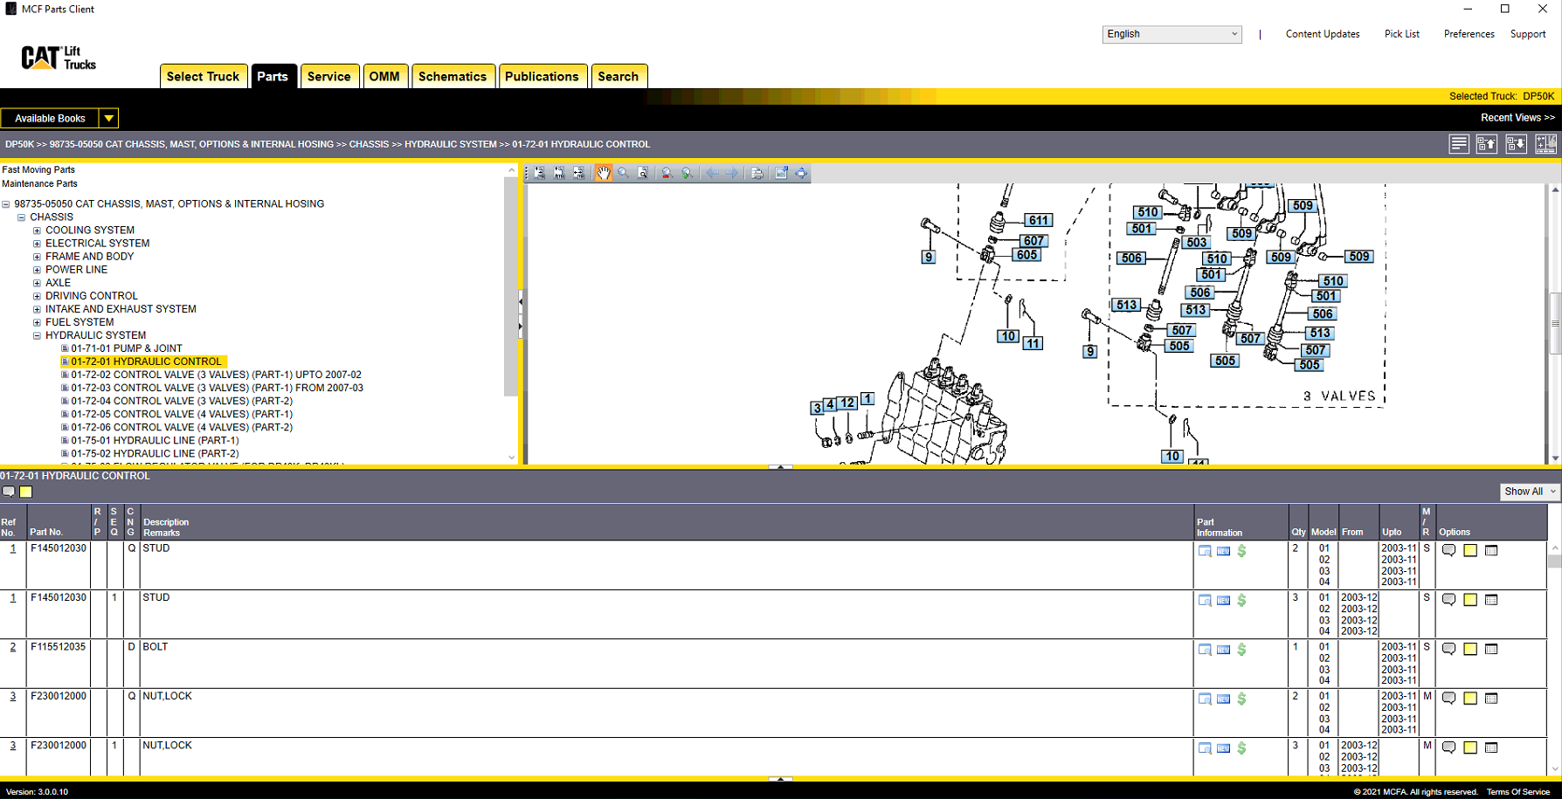Click yellow note swatch for NUT,LOCK row
Image resolution: width=1562 pixels, height=799 pixels.
click(x=1470, y=699)
